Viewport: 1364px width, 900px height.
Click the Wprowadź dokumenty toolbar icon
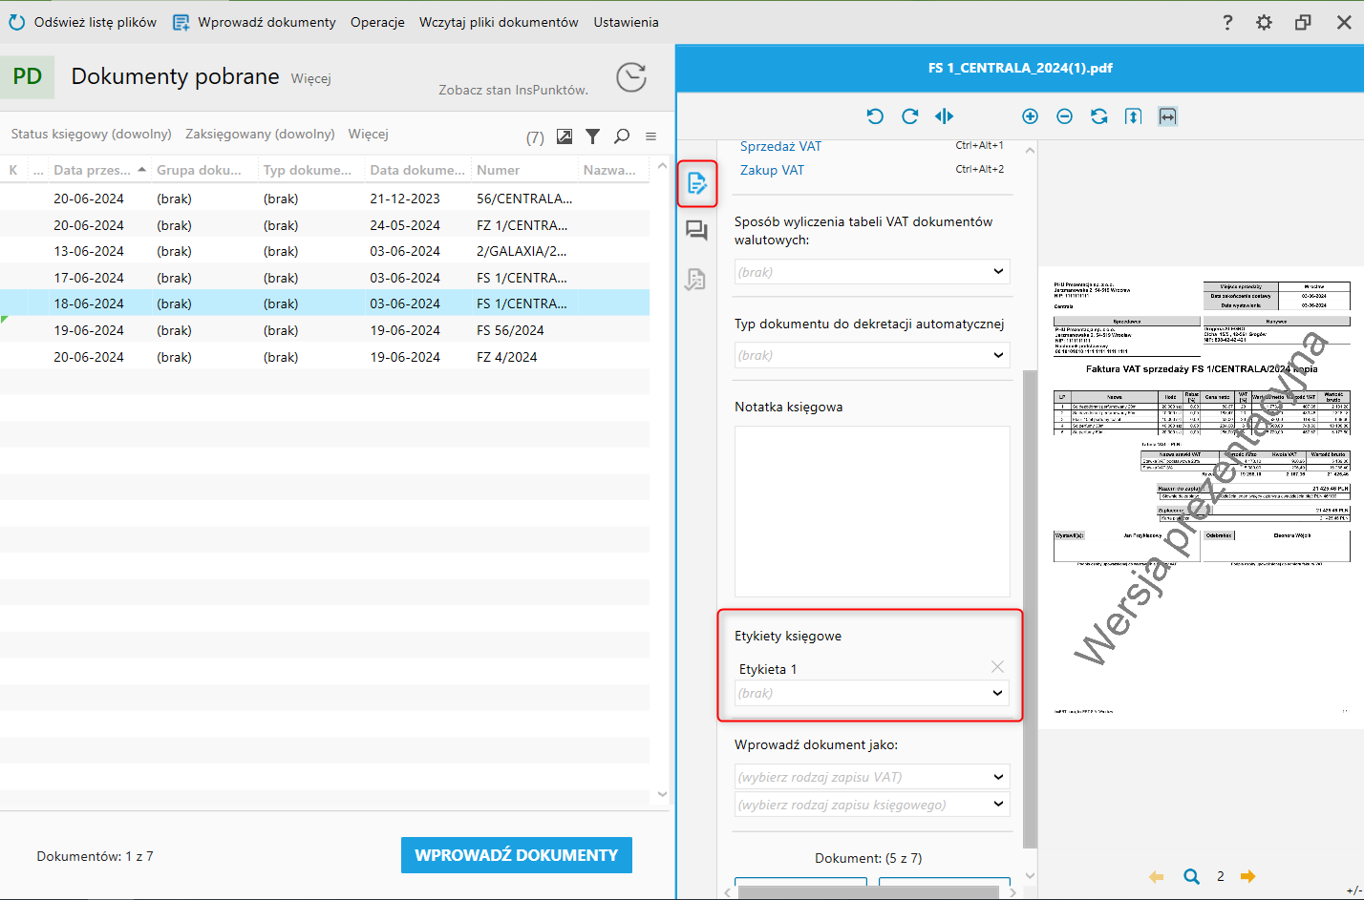pos(181,22)
